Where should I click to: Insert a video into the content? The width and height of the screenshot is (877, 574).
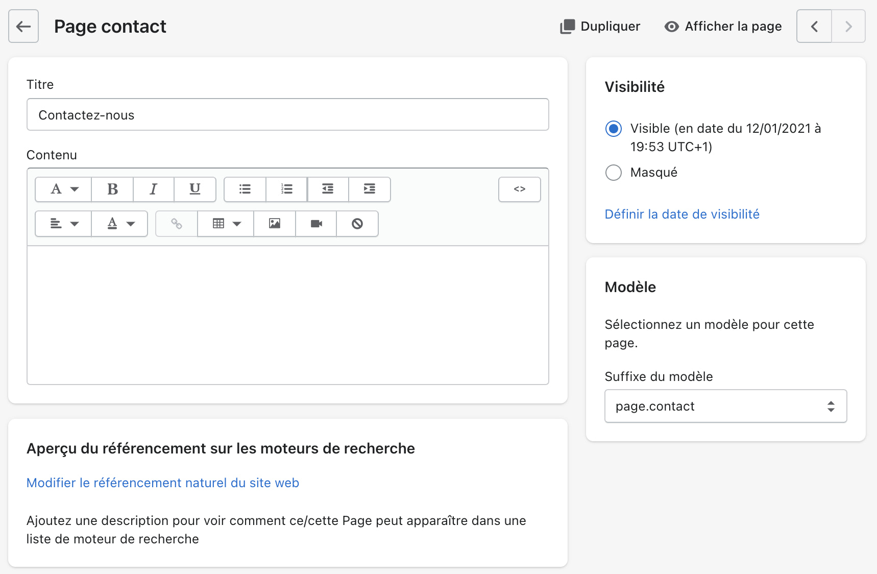pyautogui.click(x=315, y=224)
